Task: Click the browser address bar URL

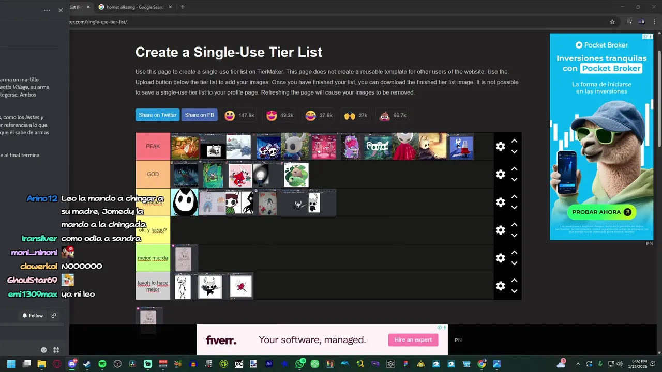Action: click(98, 22)
